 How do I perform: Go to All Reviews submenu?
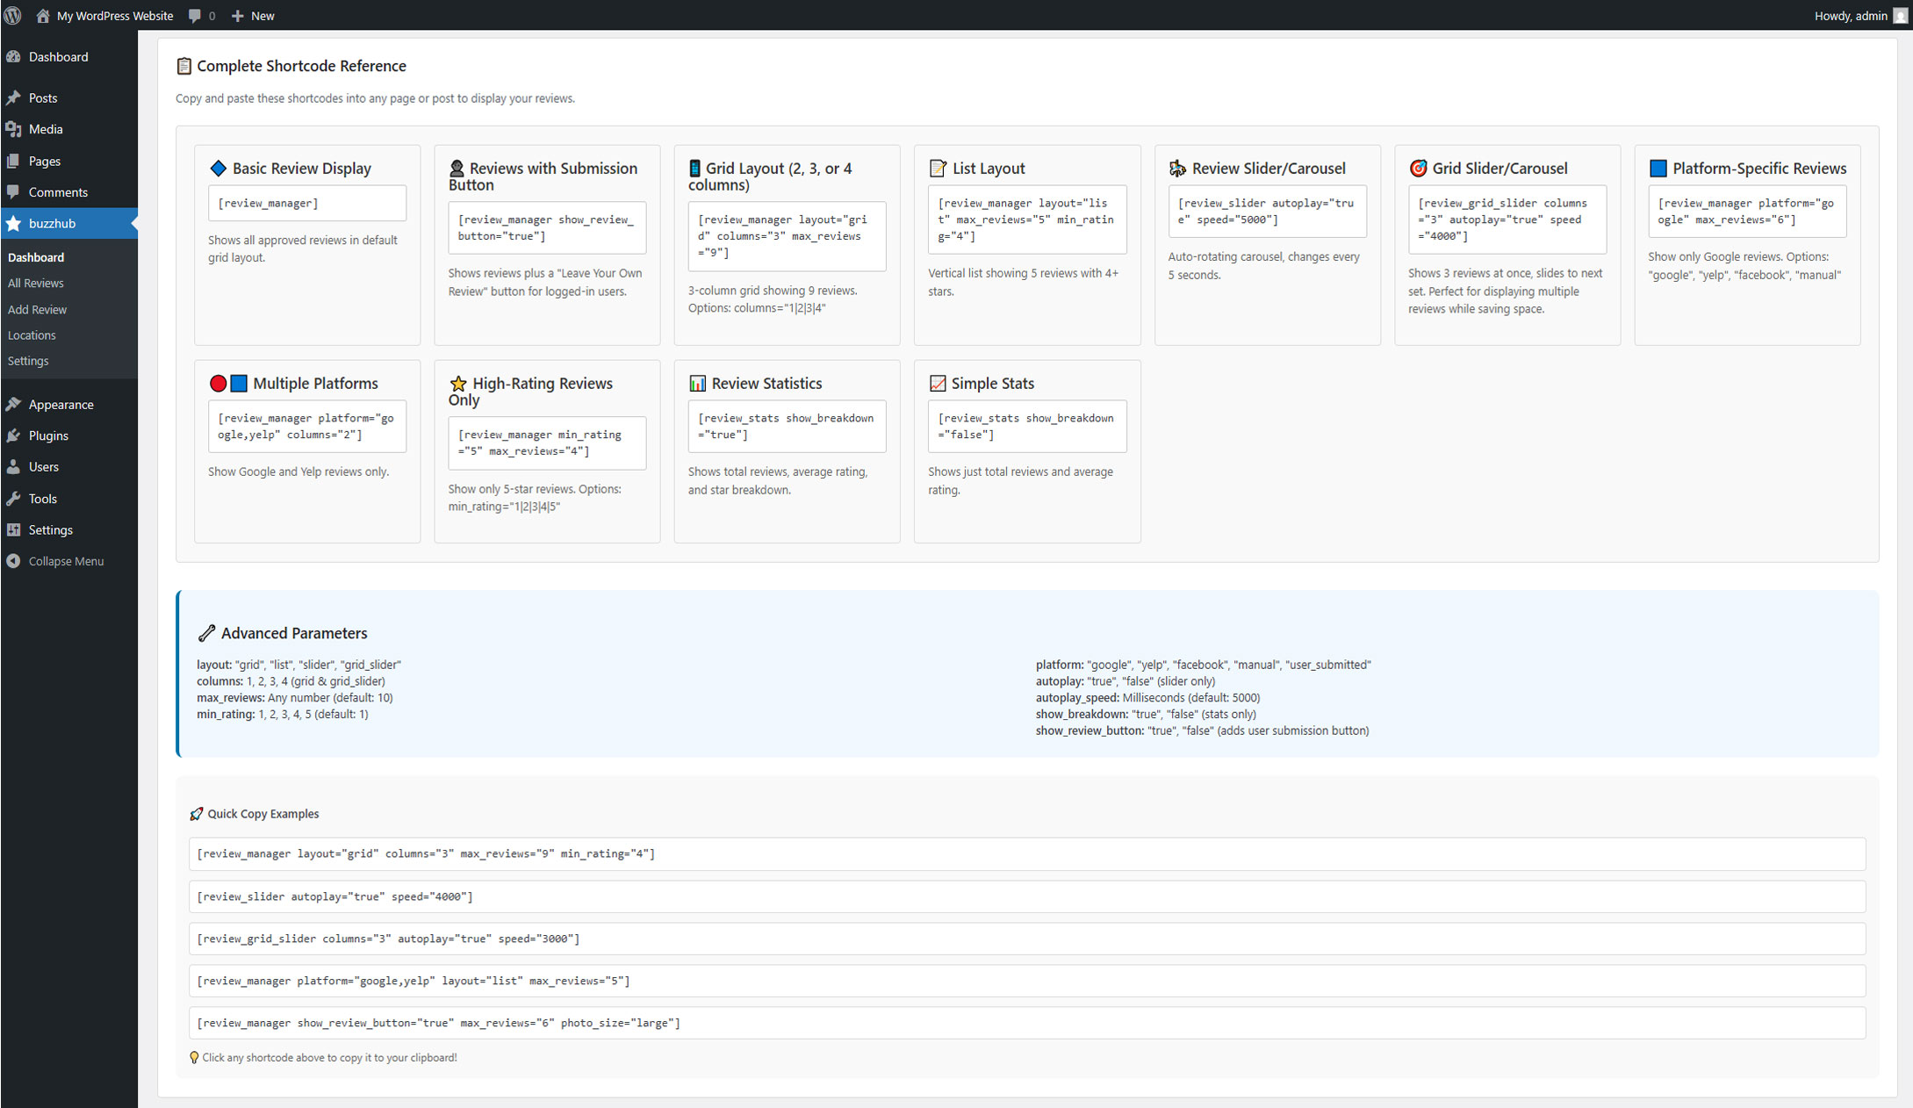(36, 284)
